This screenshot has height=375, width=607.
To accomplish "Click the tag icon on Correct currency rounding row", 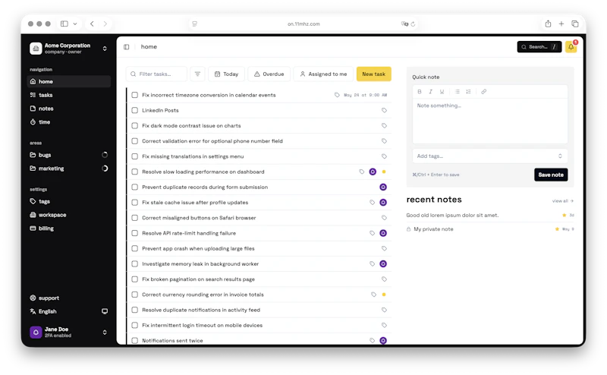I will click(x=373, y=295).
